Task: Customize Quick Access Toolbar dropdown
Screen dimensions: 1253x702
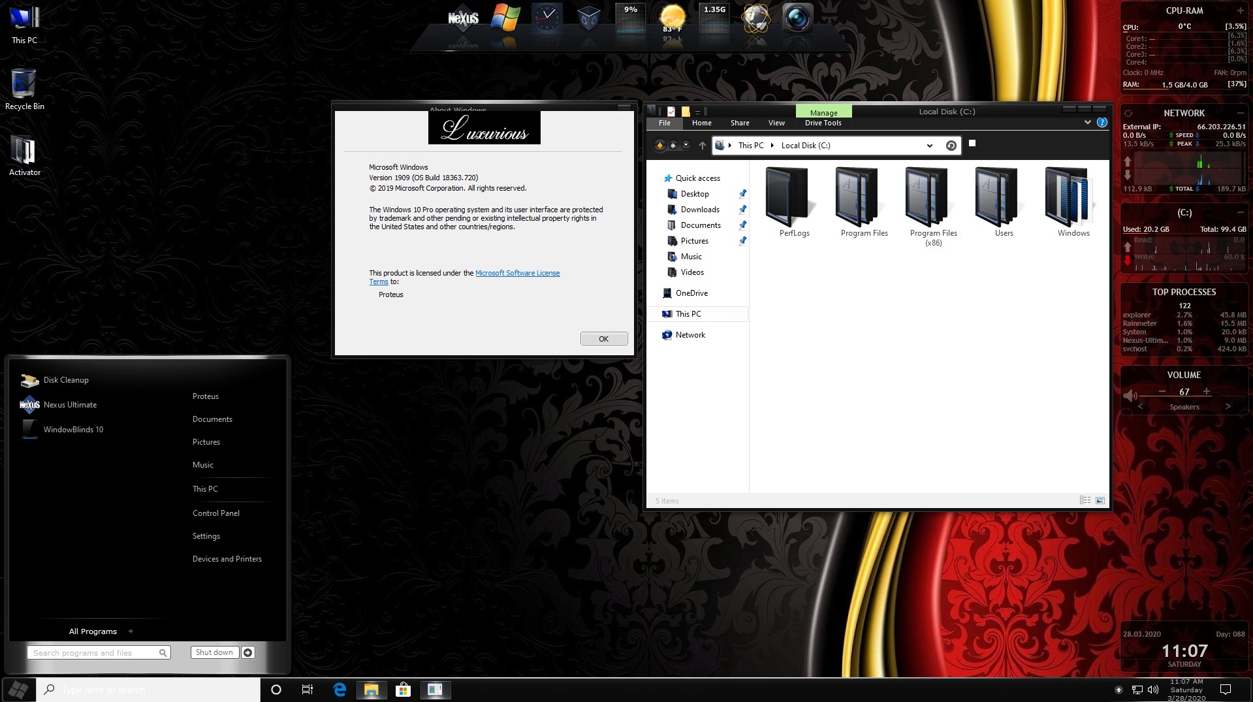Action: [697, 112]
